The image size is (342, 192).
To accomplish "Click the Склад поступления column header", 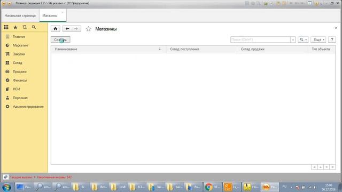I will [201, 49].
